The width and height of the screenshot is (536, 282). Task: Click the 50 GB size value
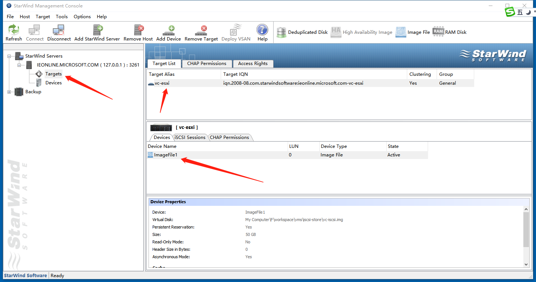tap(251, 234)
